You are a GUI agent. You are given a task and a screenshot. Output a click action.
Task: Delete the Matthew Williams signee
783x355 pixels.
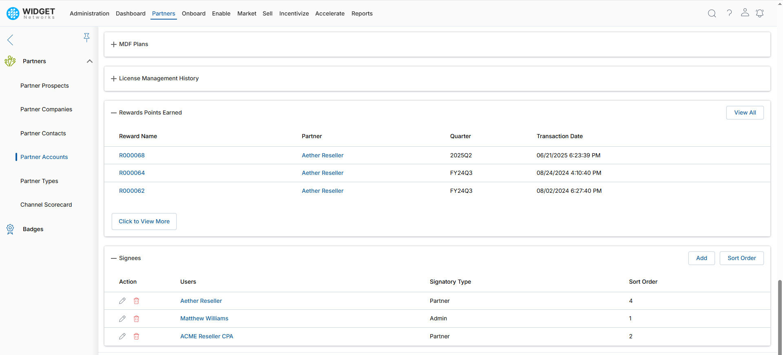[x=136, y=319]
